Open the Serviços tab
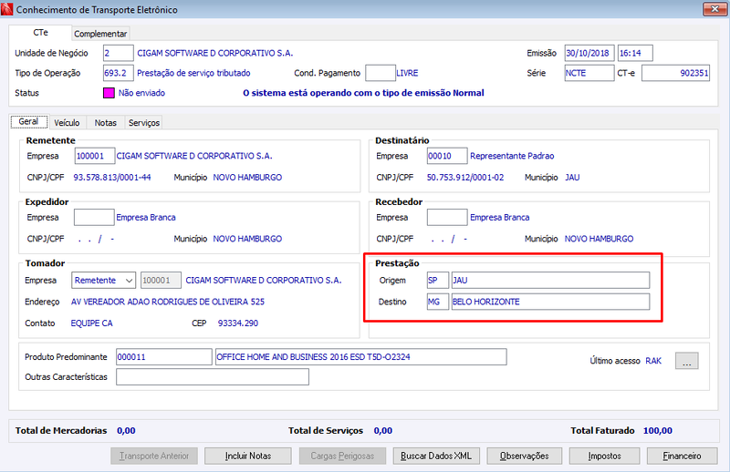 (x=144, y=123)
